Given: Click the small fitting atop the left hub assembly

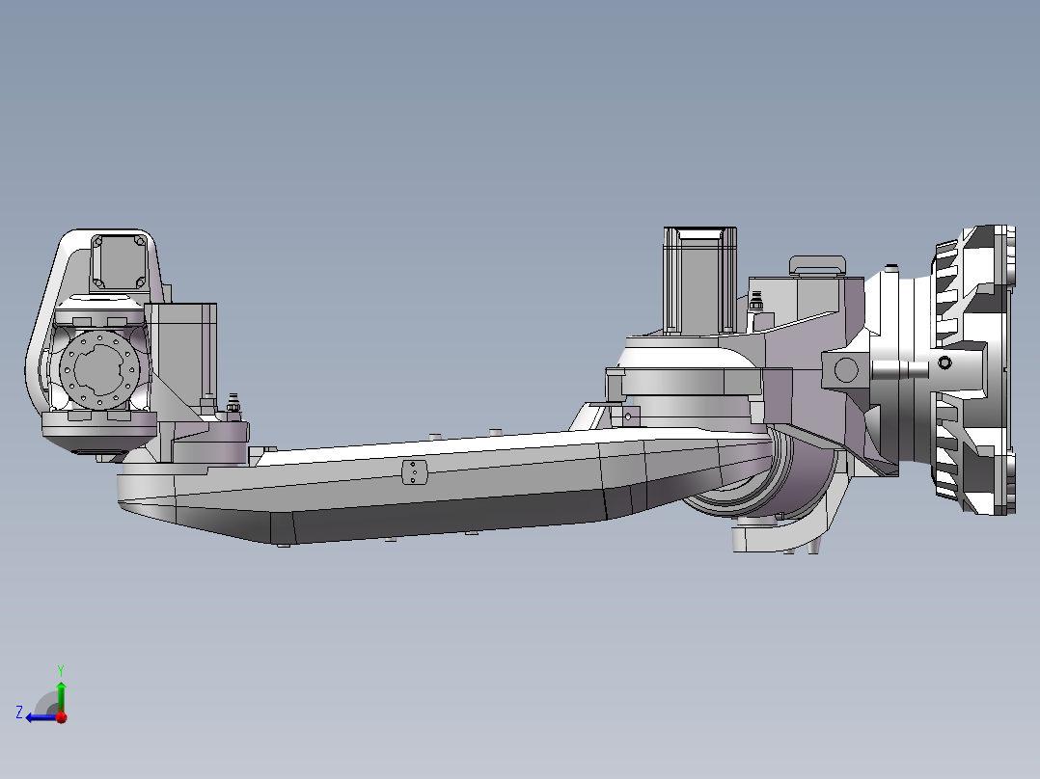Looking at the screenshot, I should point(232,400).
